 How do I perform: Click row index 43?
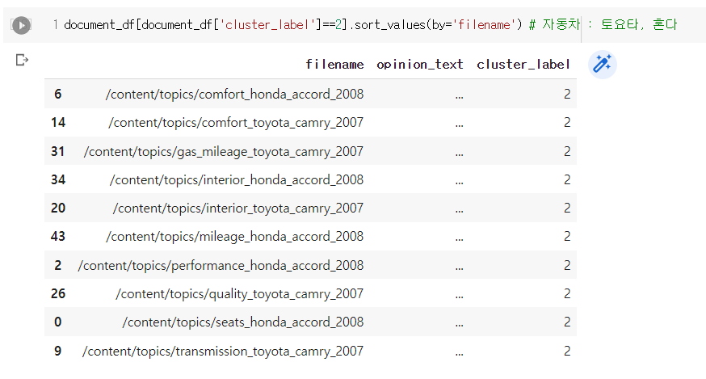coord(58,236)
